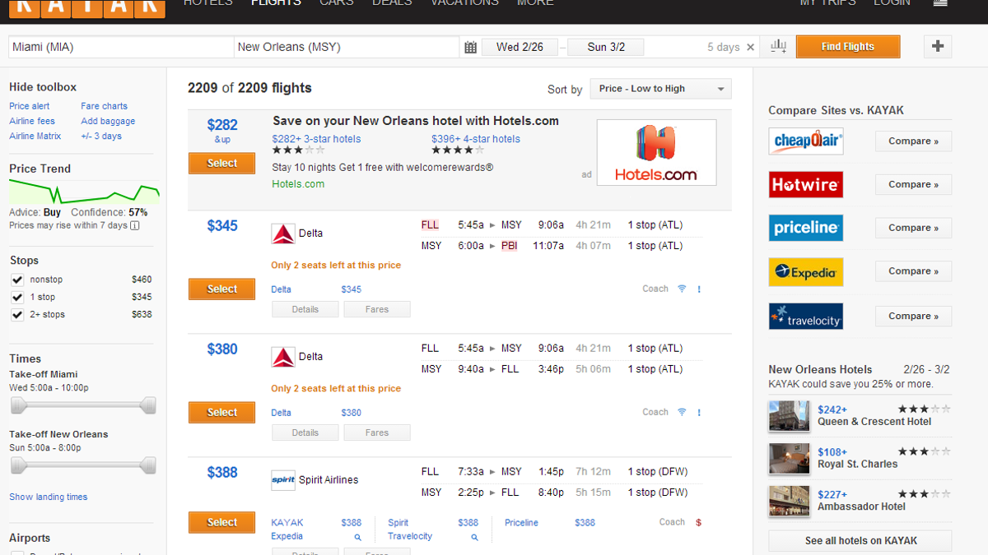Click the Miami (MIA) origin field

[121, 48]
